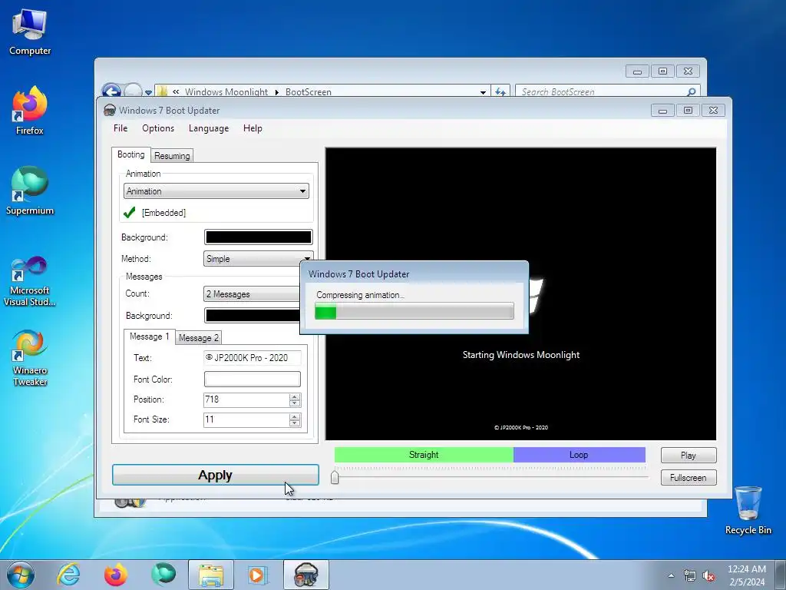Click the purple Loop segment
Viewport: 786px width, 590px height.
[x=579, y=455]
